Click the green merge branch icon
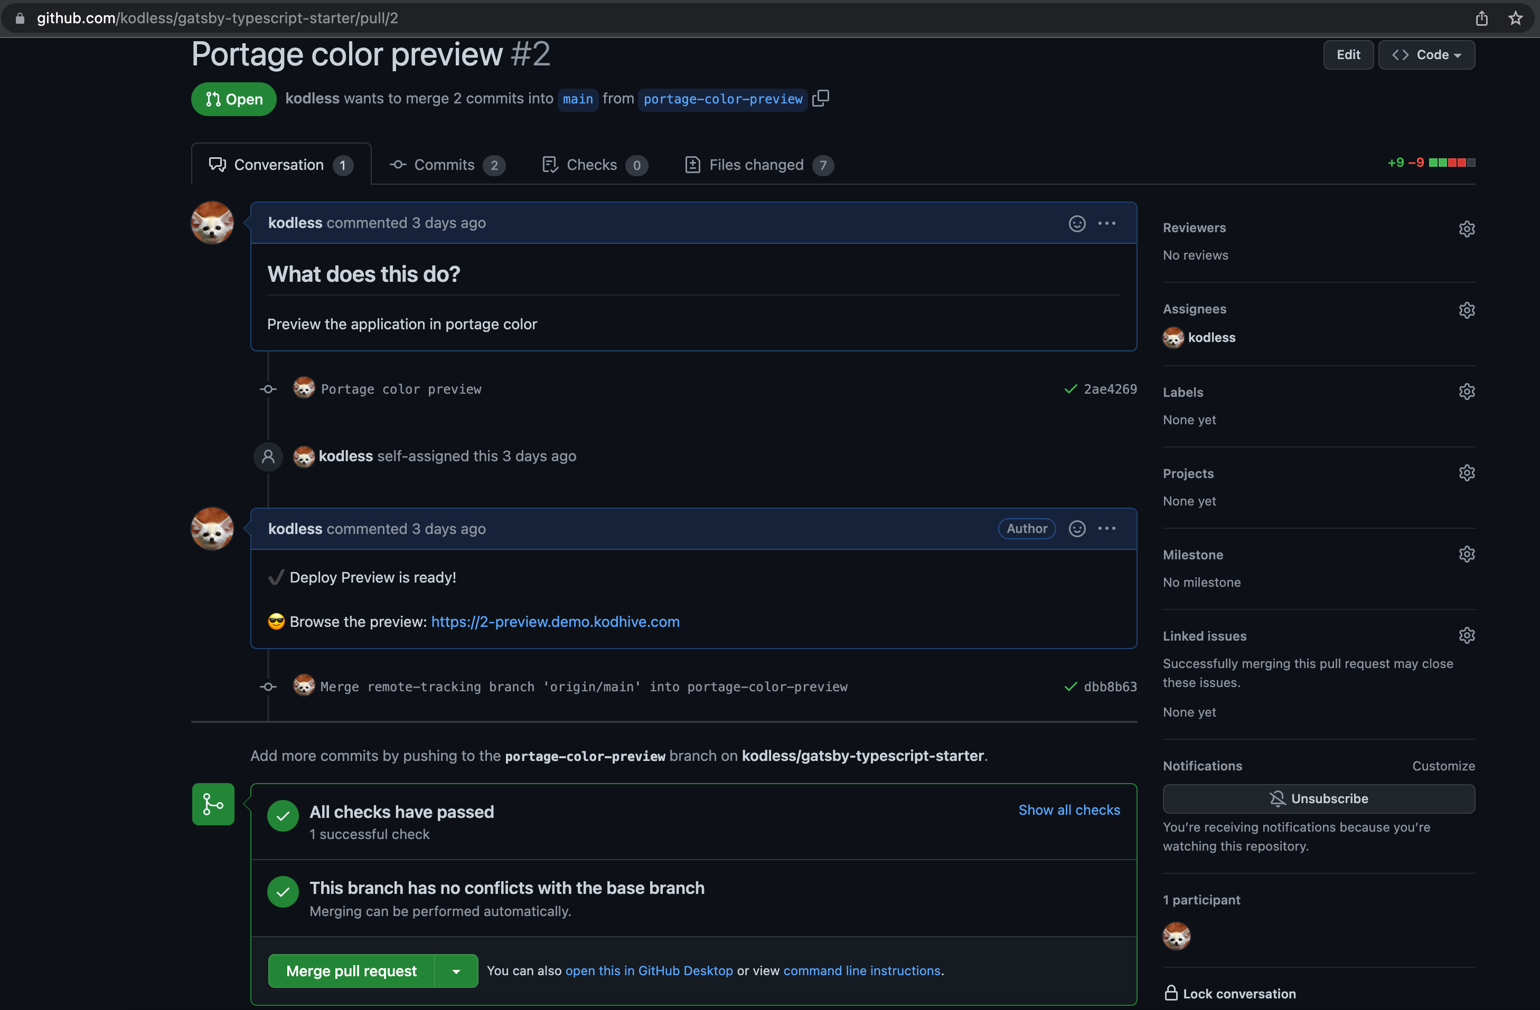The width and height of the screenshot is (1540, 1010). (x=213, y=804)
